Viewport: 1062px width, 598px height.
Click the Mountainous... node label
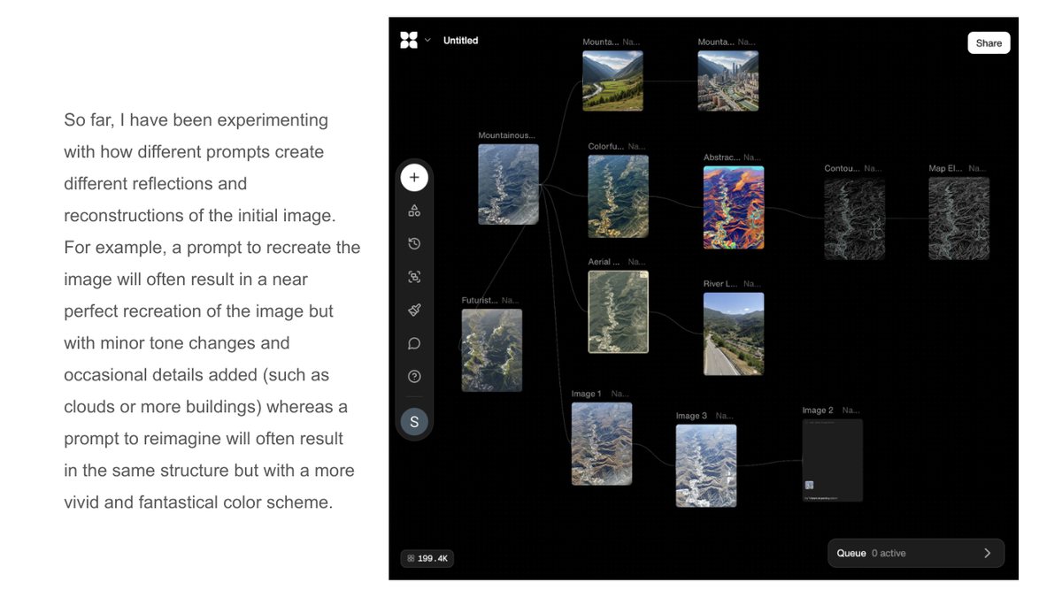coord(507,135)
